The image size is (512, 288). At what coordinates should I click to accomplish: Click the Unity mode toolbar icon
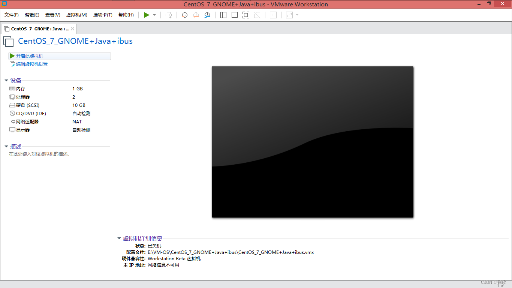257,15
